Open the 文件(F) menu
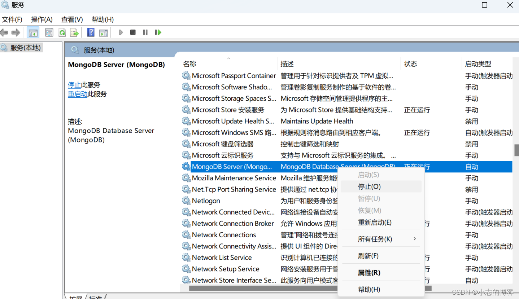 pyautogui.click(x=12, y=19)
